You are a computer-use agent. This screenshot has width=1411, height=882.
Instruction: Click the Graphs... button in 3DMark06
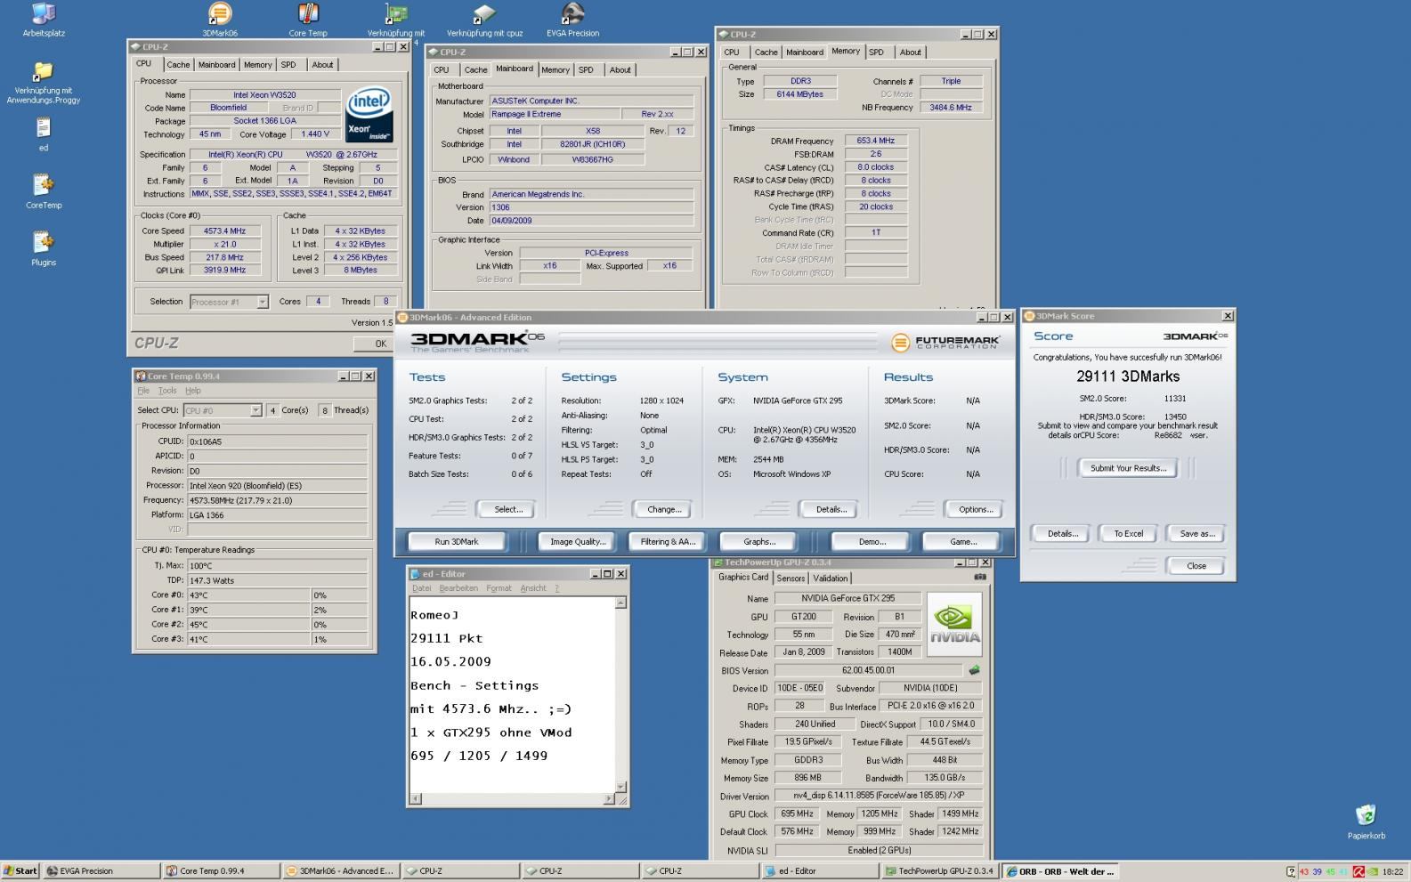[x=759, y=541]
